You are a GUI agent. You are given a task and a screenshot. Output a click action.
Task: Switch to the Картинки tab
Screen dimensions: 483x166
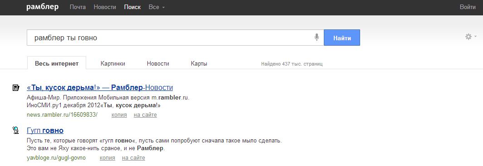point(113,64)
